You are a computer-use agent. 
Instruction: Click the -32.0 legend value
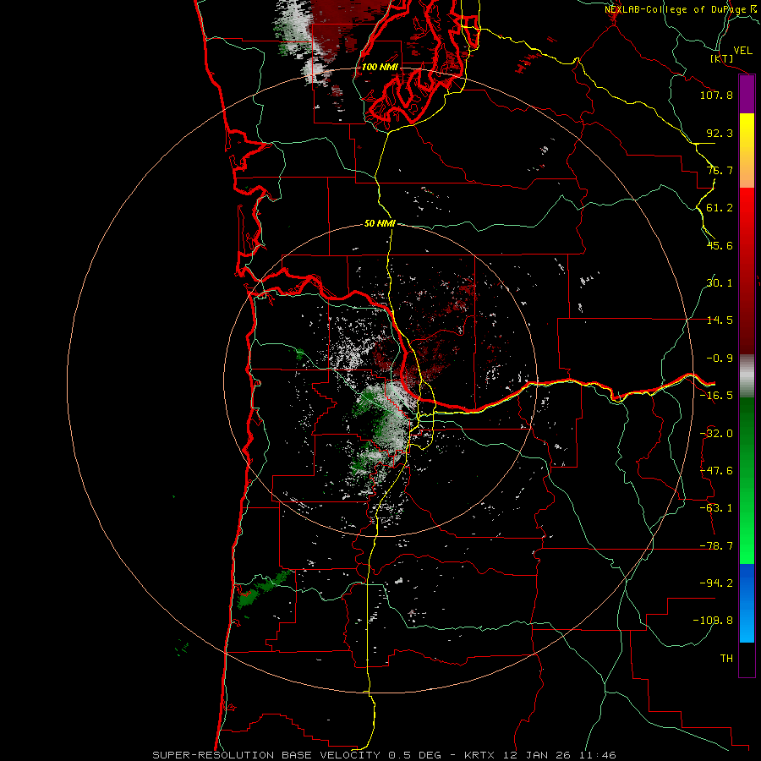click(x=716, y=434)
